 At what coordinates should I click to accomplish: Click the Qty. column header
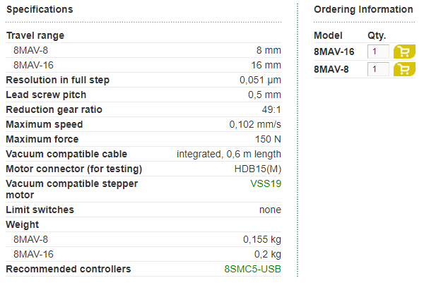point(377,36)
